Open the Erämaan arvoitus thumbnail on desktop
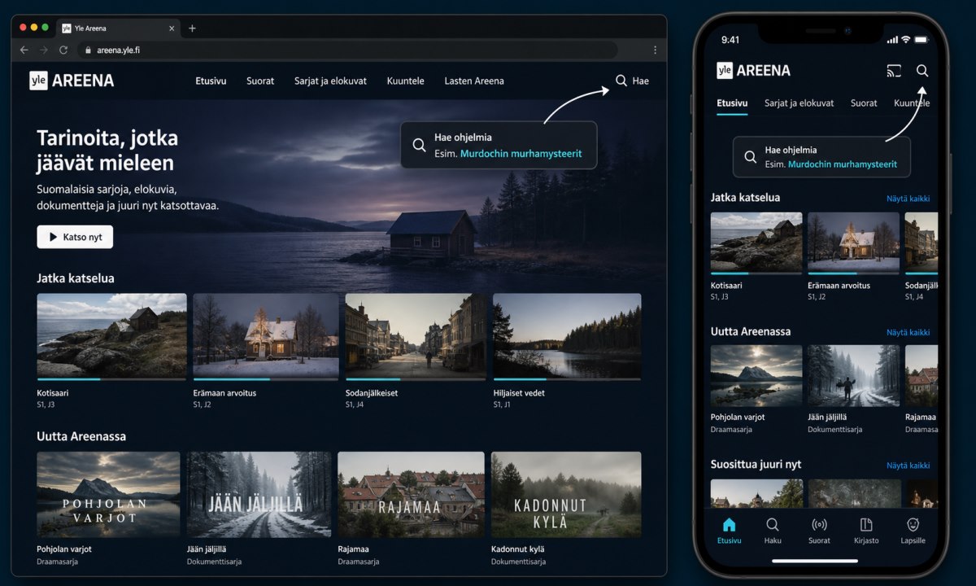Screen dimensions: 976x586 point(266,335)
